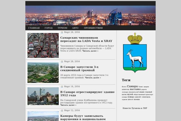181x121 pixels.
Task: Select the Самара tag
Action: [132, 87]
